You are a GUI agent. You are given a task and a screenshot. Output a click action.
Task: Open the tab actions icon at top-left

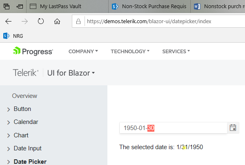tap(7, 7)
